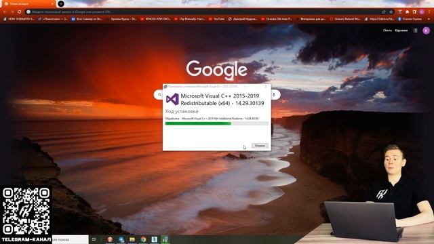
Task: Open the КРАСКА ИЛИ ОБО... bookmark
Action: pos(155,19)
